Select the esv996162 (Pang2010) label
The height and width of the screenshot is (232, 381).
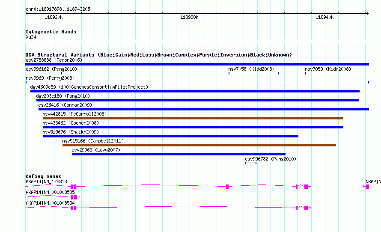coord(51,69)
